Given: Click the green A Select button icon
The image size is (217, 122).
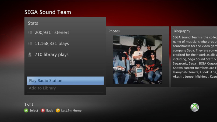Looking at the screenshot, I should [x=26, y=110].
